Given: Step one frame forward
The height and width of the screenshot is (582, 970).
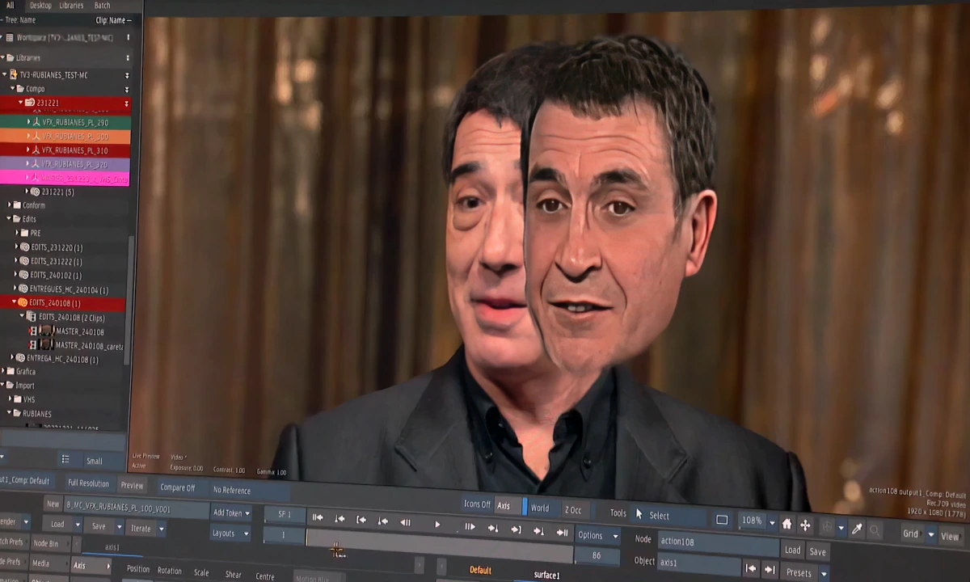Looking at the screenshot, I should click(470, 526).
